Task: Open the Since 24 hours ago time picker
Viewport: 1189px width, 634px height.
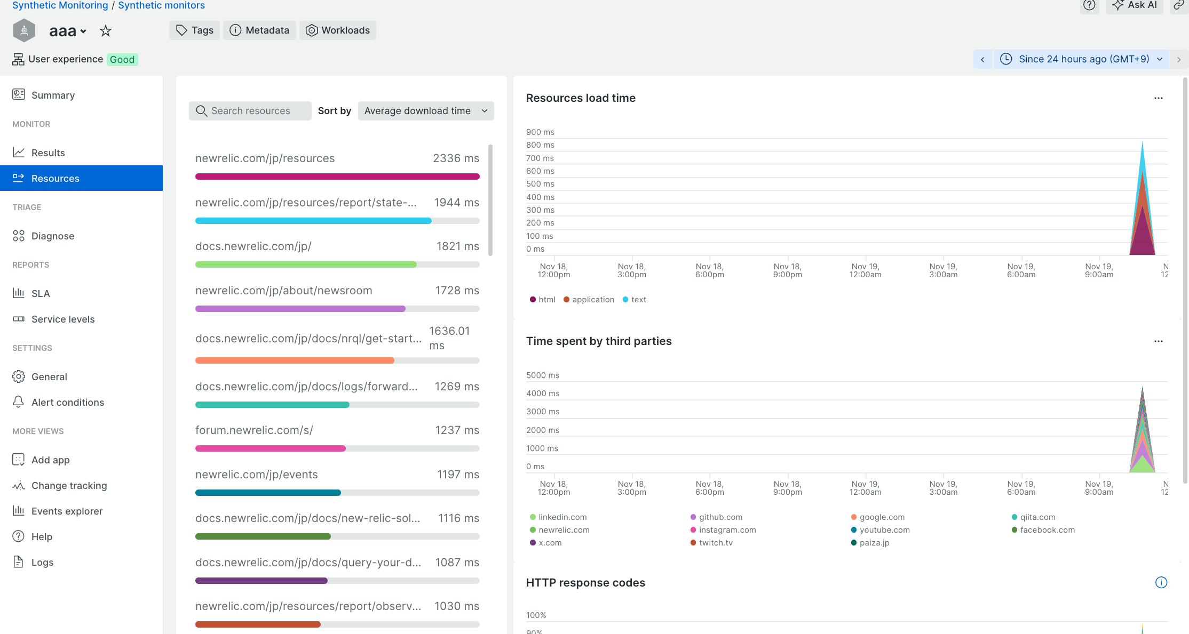Action: (1081, 59)
